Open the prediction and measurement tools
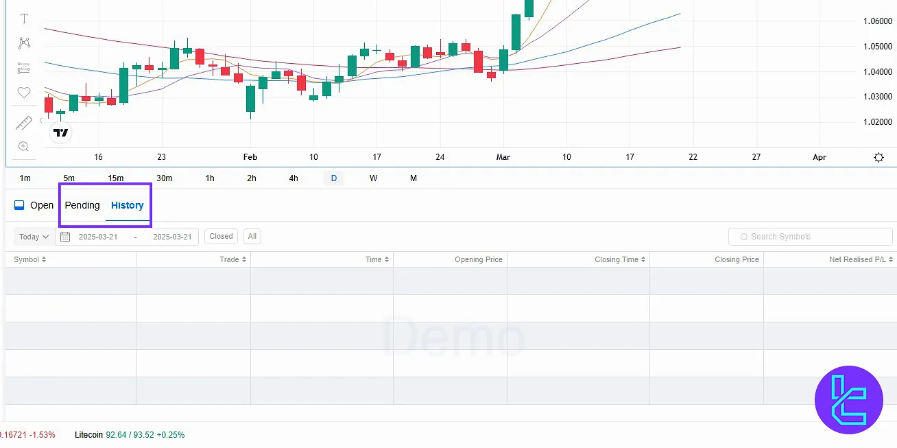The height and width of the screenshot is (448, 897). 24,68
